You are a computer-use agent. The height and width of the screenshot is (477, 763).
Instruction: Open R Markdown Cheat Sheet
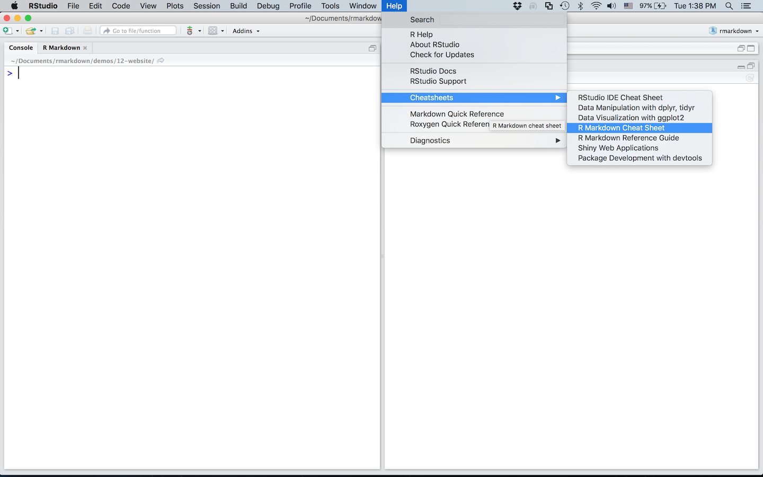(x=640, y=128)
